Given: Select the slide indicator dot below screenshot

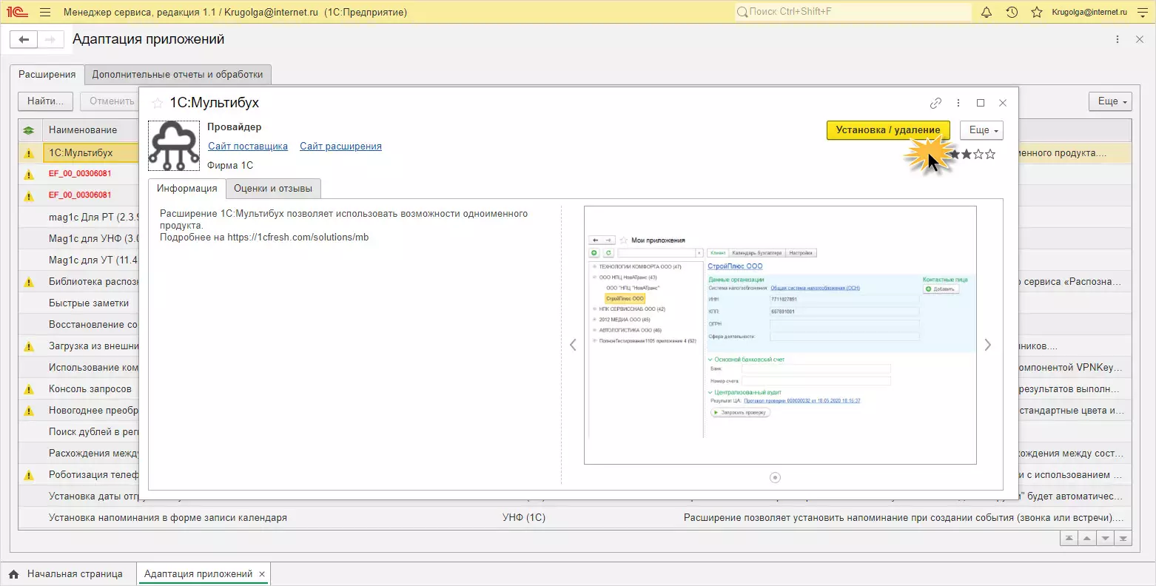Looking at the screenshot, I should pyautogui.click(x=775, y=477).
